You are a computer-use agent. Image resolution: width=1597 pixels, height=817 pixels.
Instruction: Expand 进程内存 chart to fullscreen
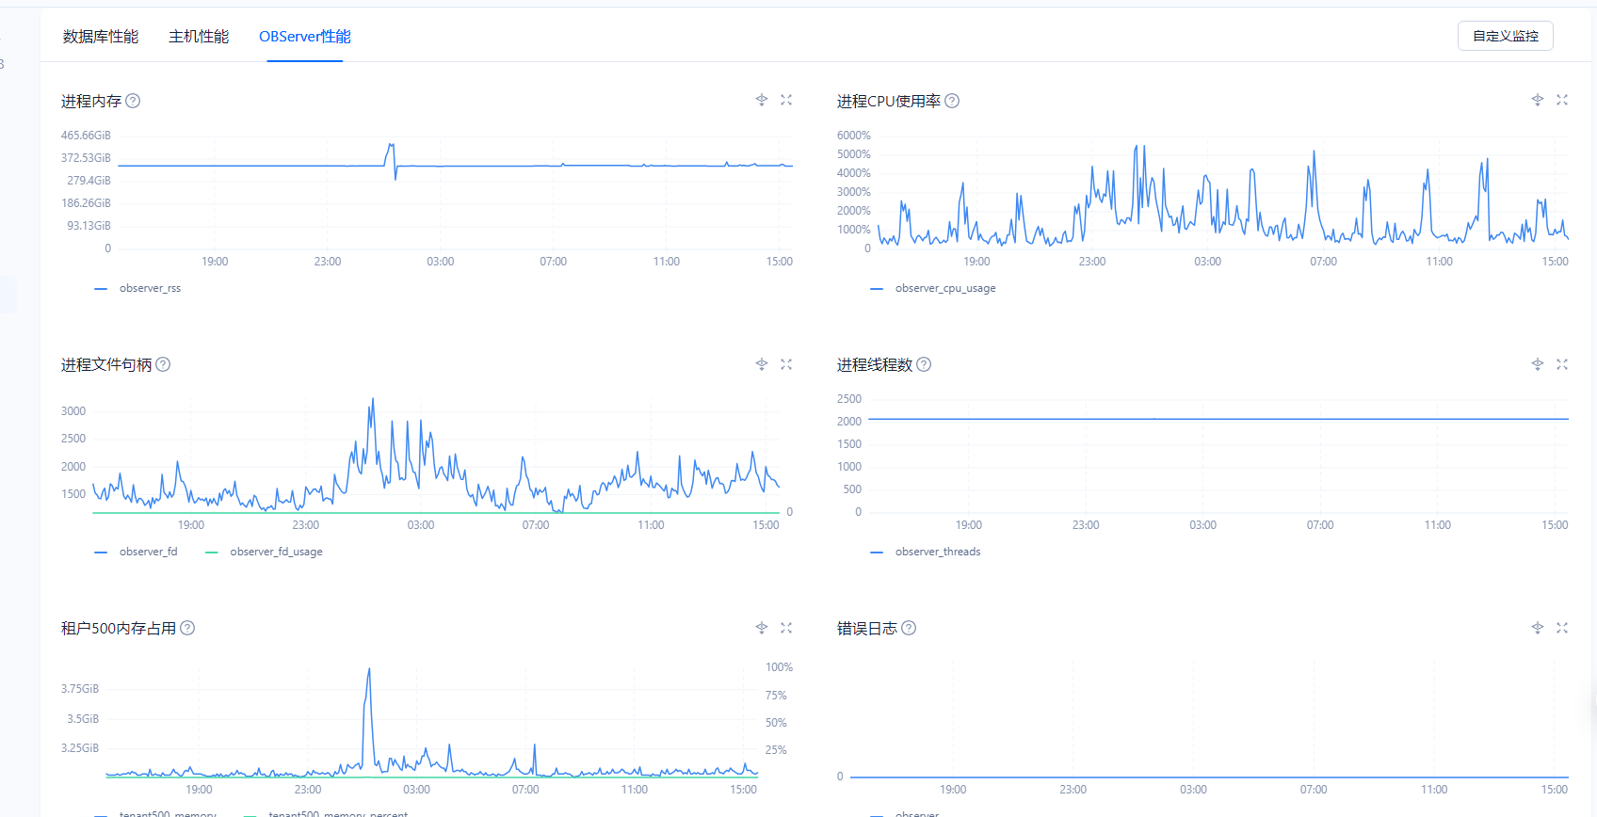pos(786,100)
